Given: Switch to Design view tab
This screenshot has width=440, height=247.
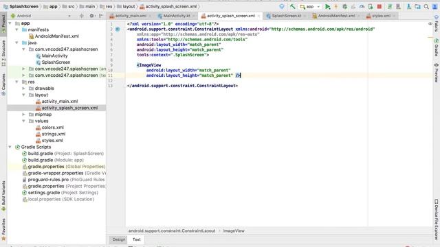Looking at the screenshot, I should [x=119, y=239].
